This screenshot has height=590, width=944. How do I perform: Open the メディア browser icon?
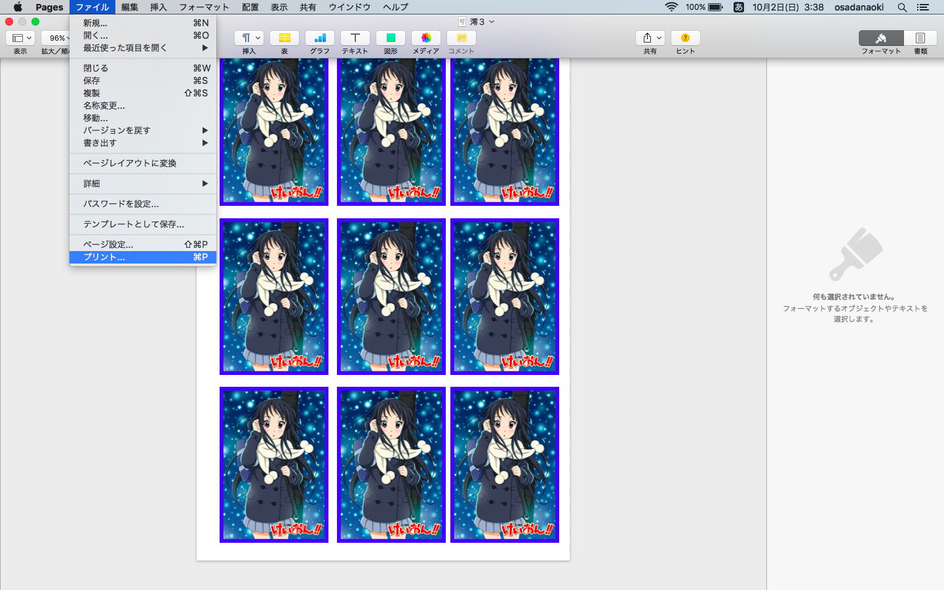(x=426, y=38)
